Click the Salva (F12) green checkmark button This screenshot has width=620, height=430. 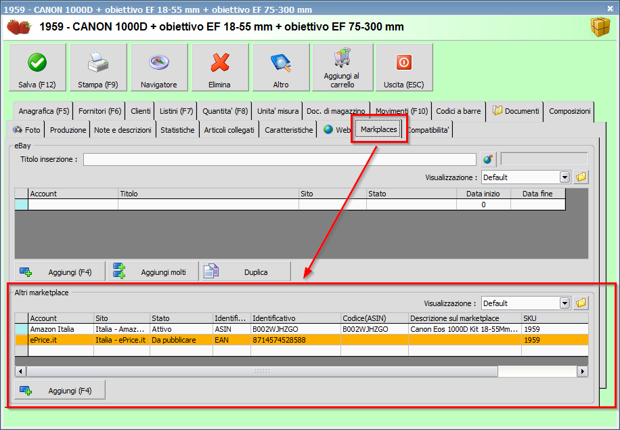pyautogui.click(x=37, y=68)
